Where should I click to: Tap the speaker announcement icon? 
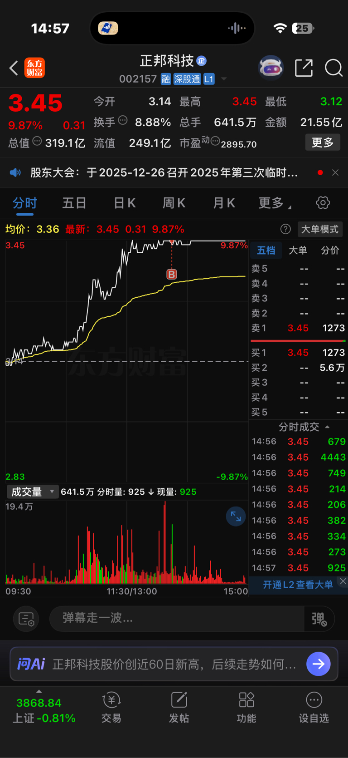tap(15, 172)
